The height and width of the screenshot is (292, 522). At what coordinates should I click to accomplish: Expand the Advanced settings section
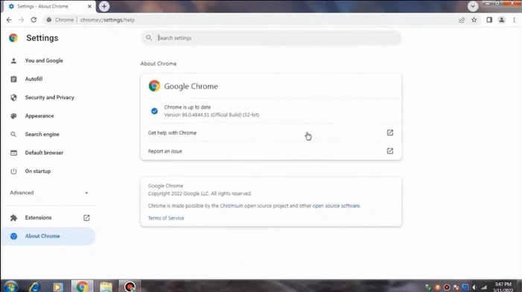click(49, 193)
